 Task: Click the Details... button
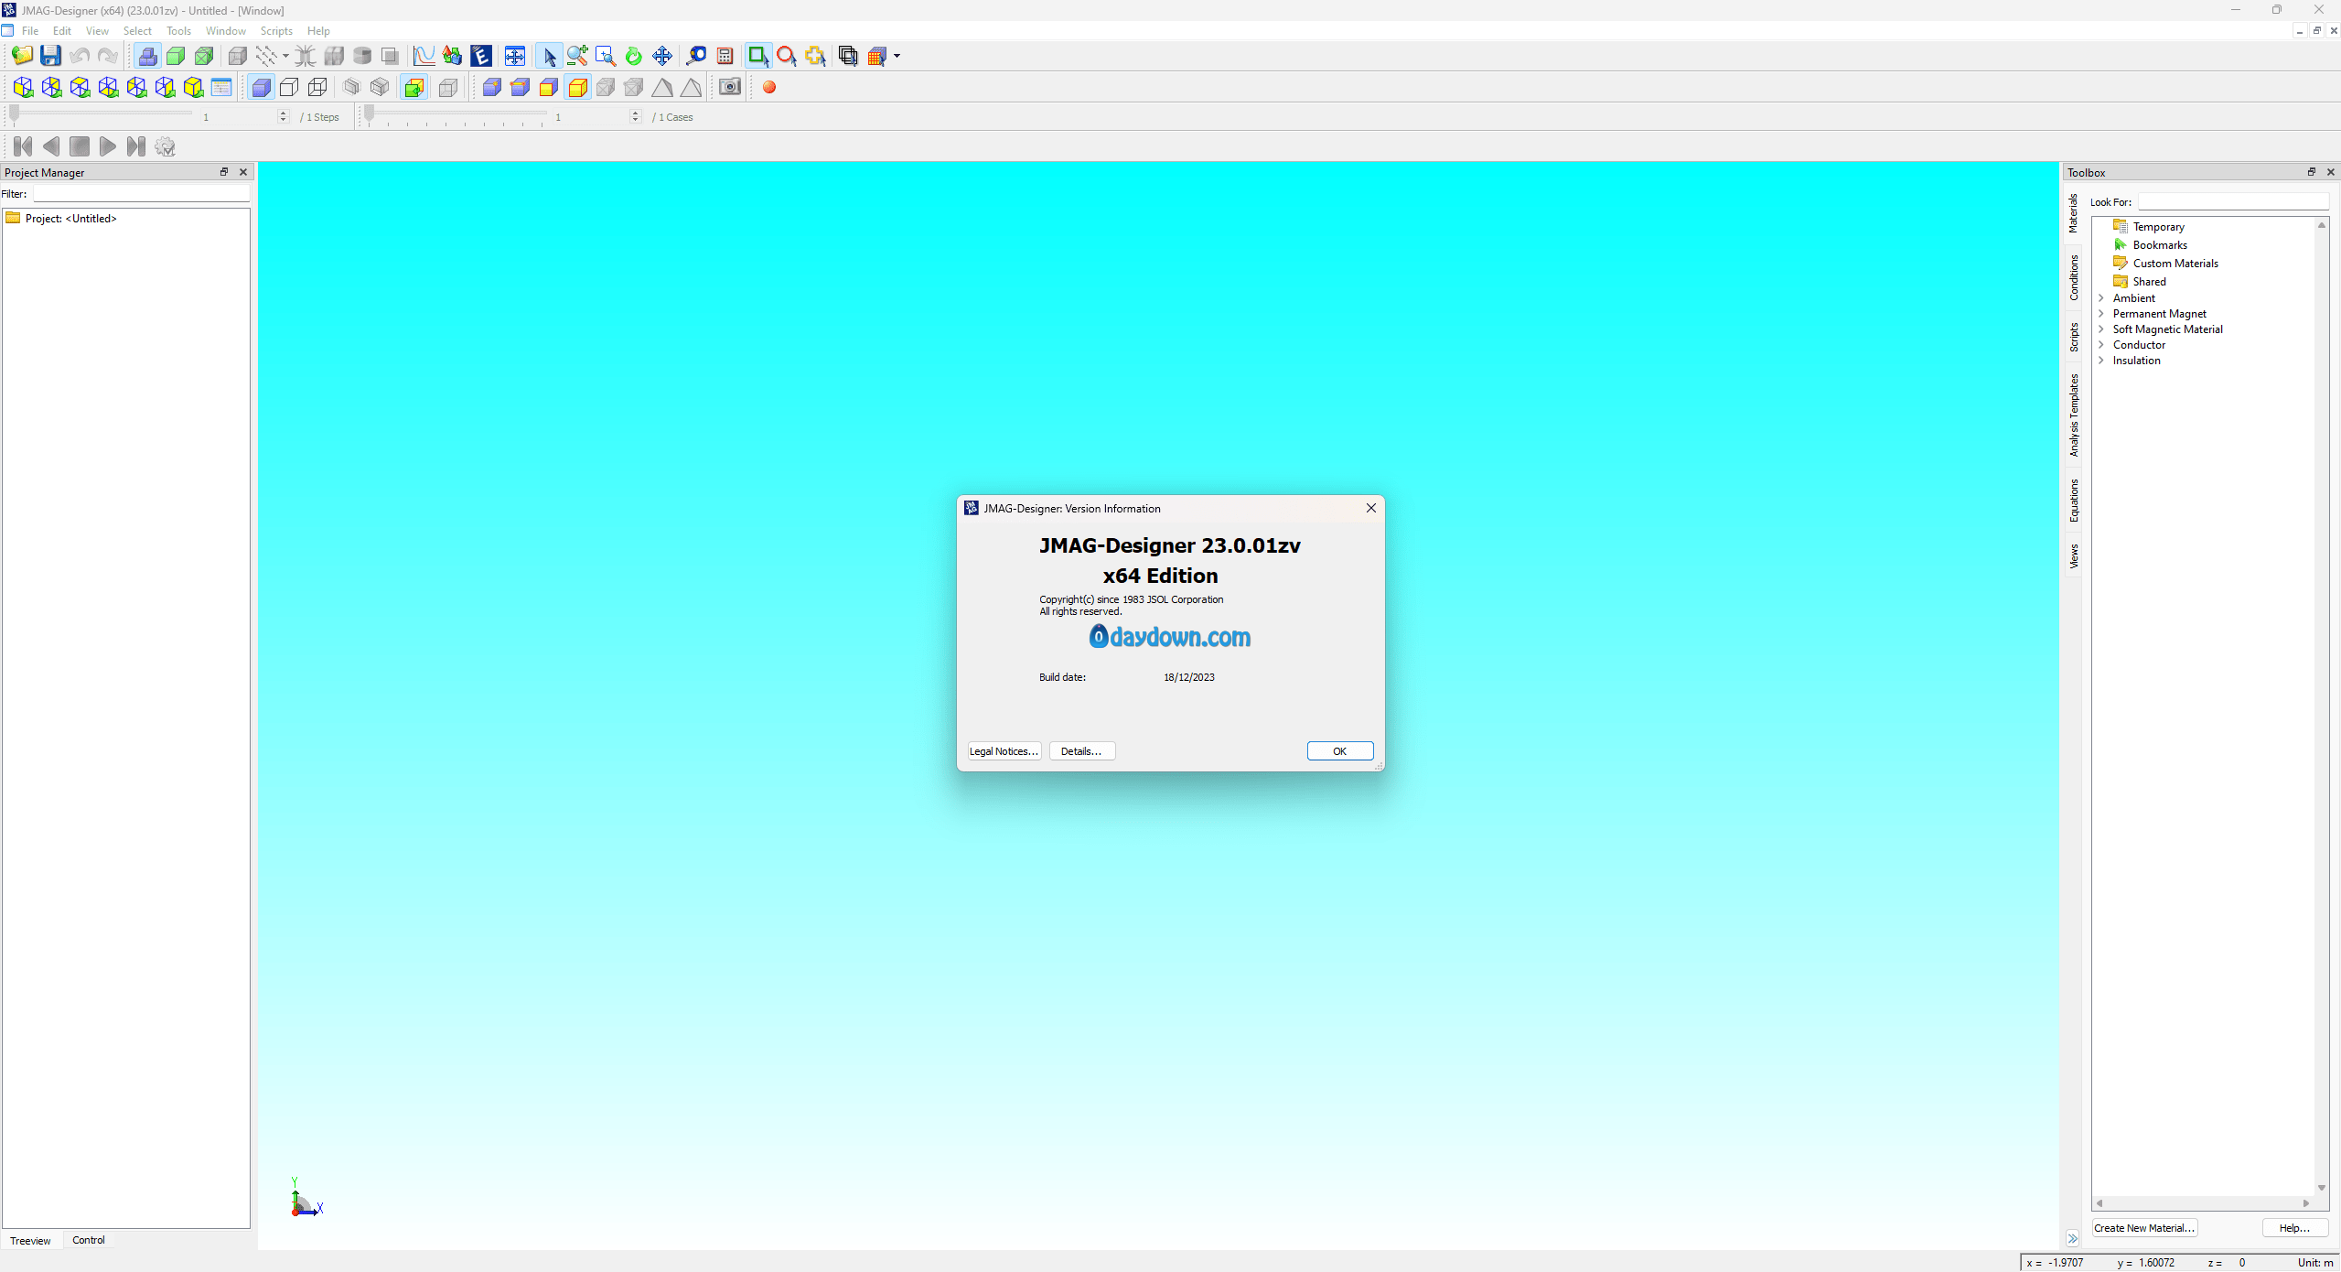1081,751
